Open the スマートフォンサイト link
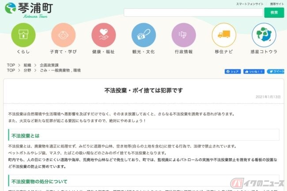The image size is (287, 191). [x=249, y=4]
